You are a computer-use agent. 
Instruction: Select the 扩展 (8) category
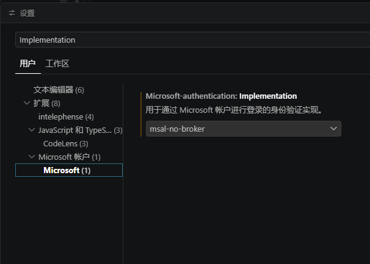47,103
